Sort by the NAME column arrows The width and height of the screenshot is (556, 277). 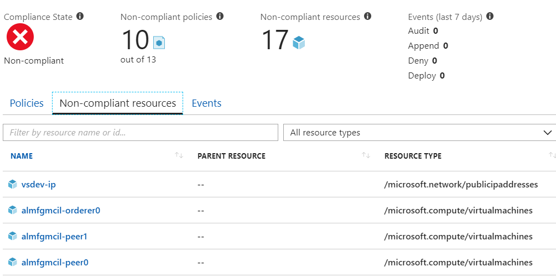pyautogui.click(x=179, y=155)
